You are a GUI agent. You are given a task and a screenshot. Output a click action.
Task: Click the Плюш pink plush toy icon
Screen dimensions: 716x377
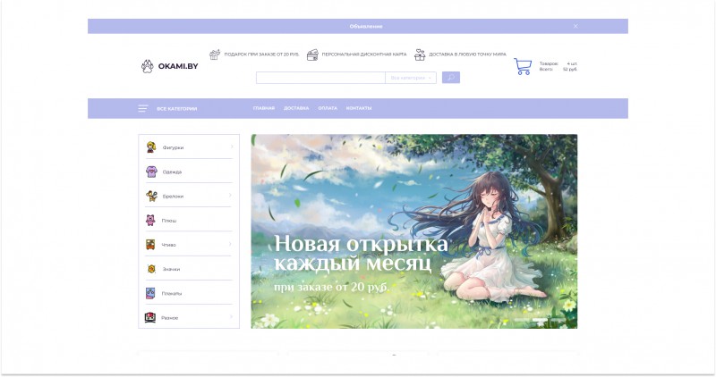(x=150, y=220)
